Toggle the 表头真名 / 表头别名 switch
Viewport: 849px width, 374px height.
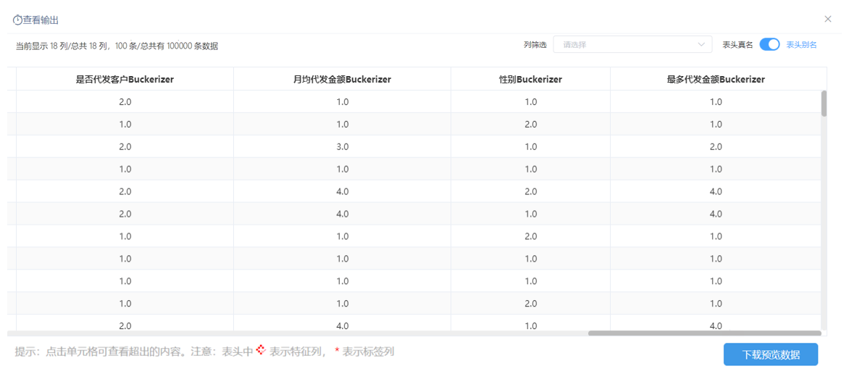tap(769, 44)
